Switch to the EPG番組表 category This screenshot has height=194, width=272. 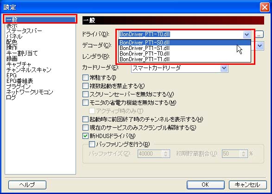coord(19,81)
